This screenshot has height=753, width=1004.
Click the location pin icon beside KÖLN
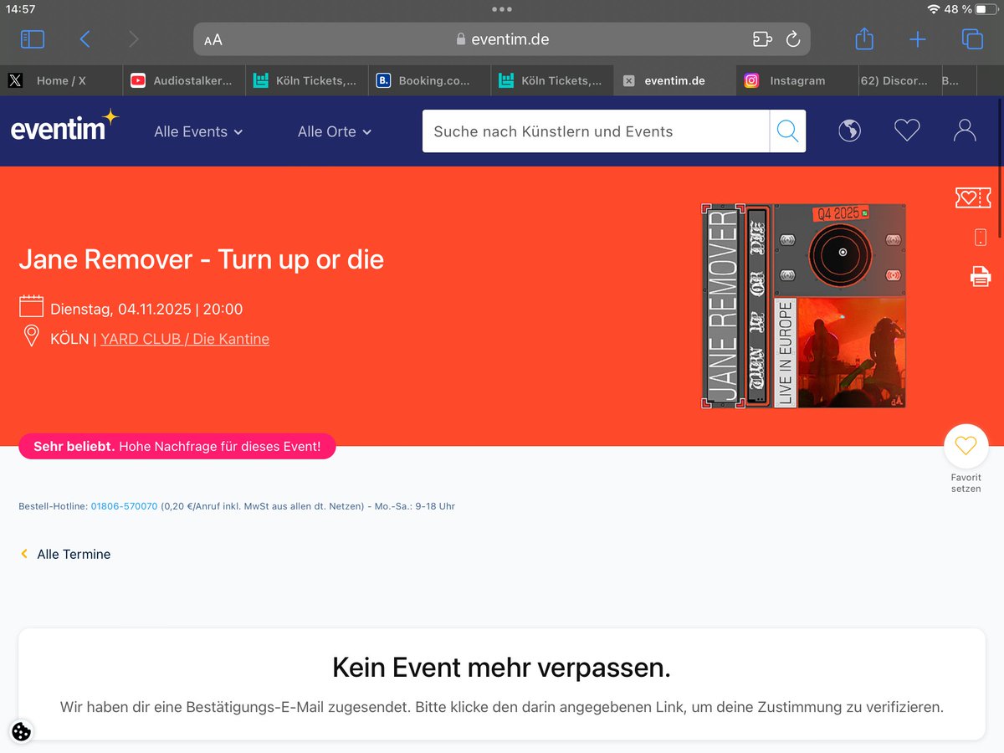[32, 337]
